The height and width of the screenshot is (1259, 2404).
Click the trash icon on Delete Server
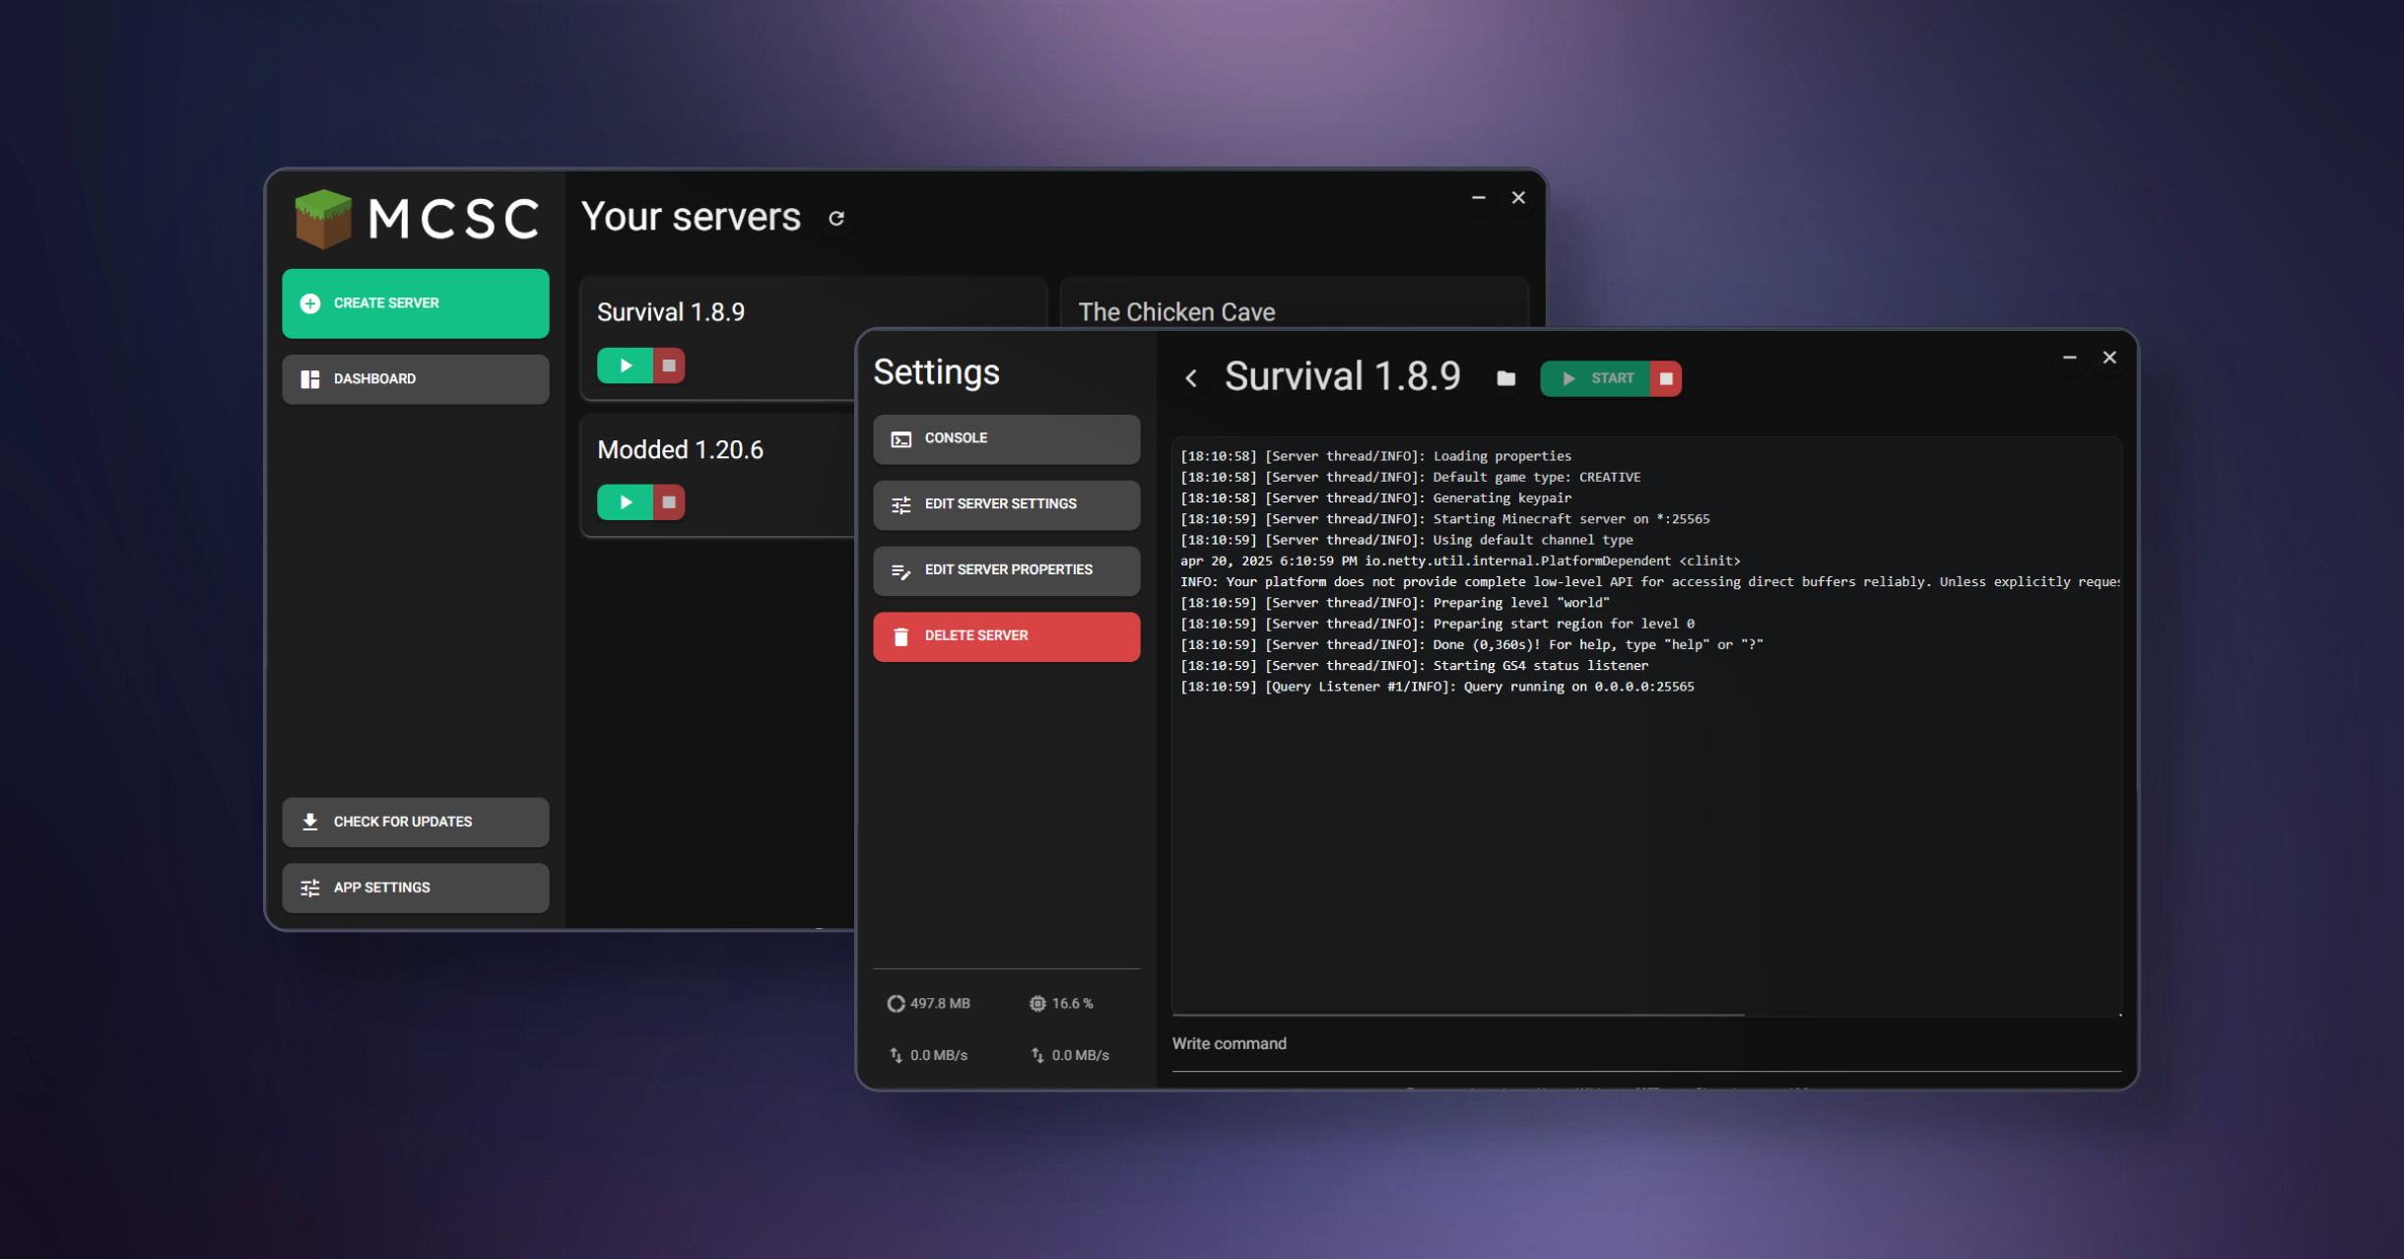point(901,636)
